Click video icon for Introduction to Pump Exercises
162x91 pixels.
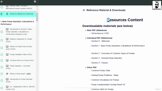(7, 79)
